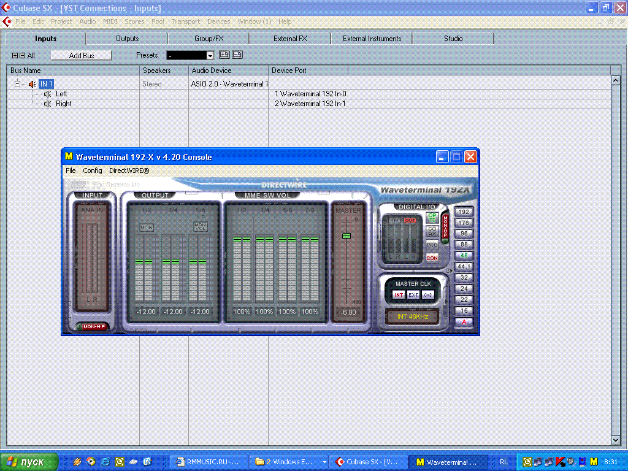Viewport: 628px width, 471px height.
Task: Click the Add Bus button
Action: 81,55
